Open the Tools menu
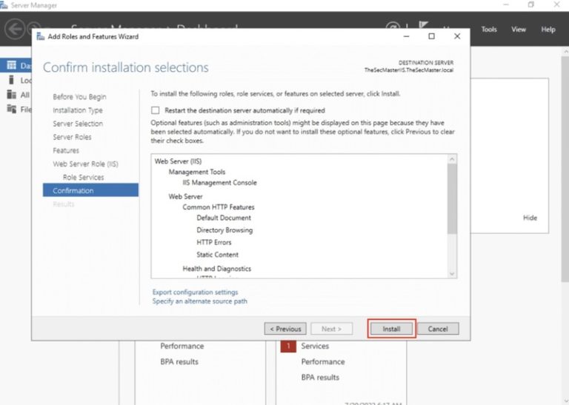 coord(489,30)
